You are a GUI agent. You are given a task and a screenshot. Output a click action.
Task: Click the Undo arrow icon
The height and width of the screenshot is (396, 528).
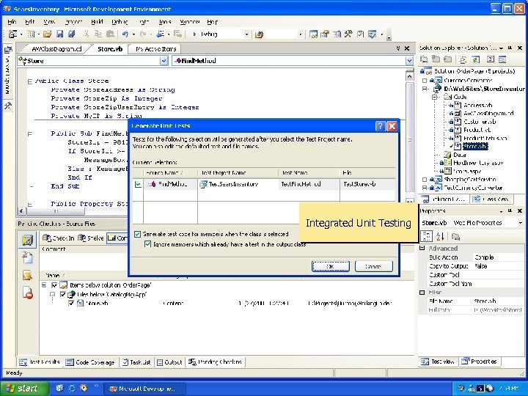tap(125, 34)
